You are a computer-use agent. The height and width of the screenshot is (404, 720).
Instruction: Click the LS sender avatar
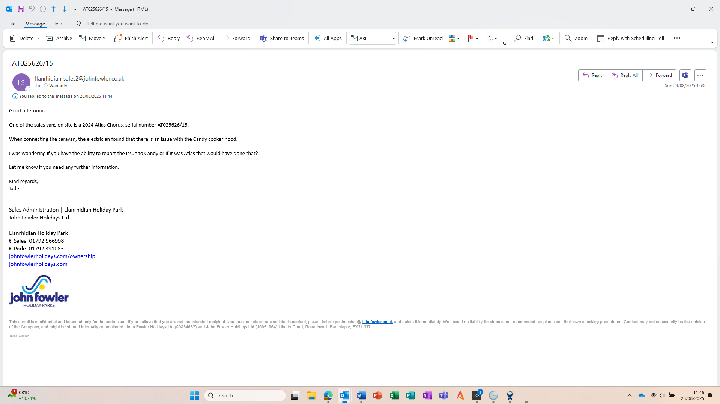(21, 82)
